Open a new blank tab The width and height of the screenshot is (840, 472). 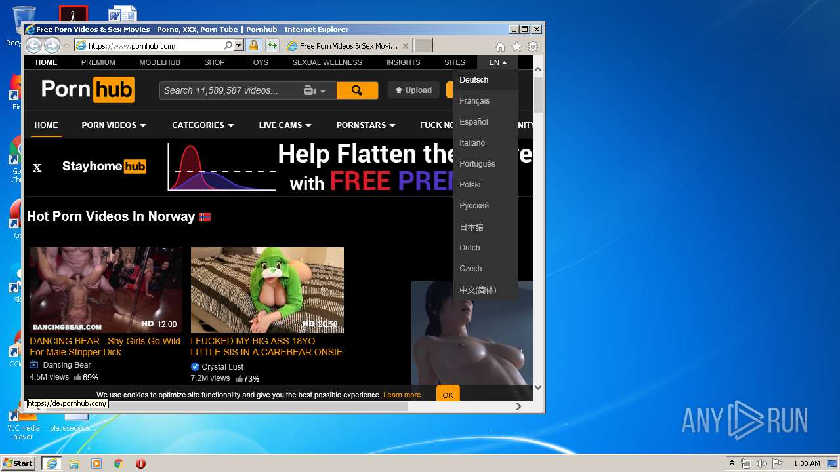click(x=423, y=46)
